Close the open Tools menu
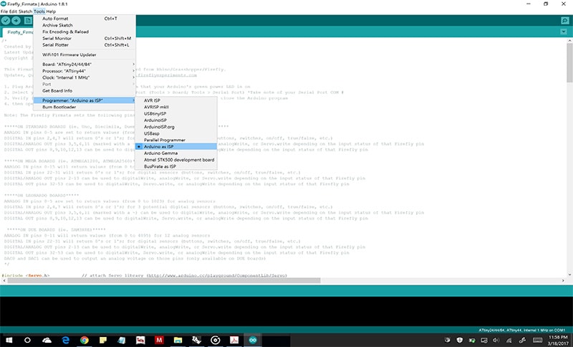The image size is (573, 347). 39,11
